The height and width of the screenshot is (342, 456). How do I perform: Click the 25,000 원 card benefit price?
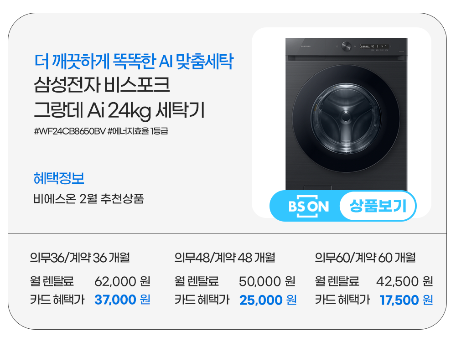click(268, 300)
